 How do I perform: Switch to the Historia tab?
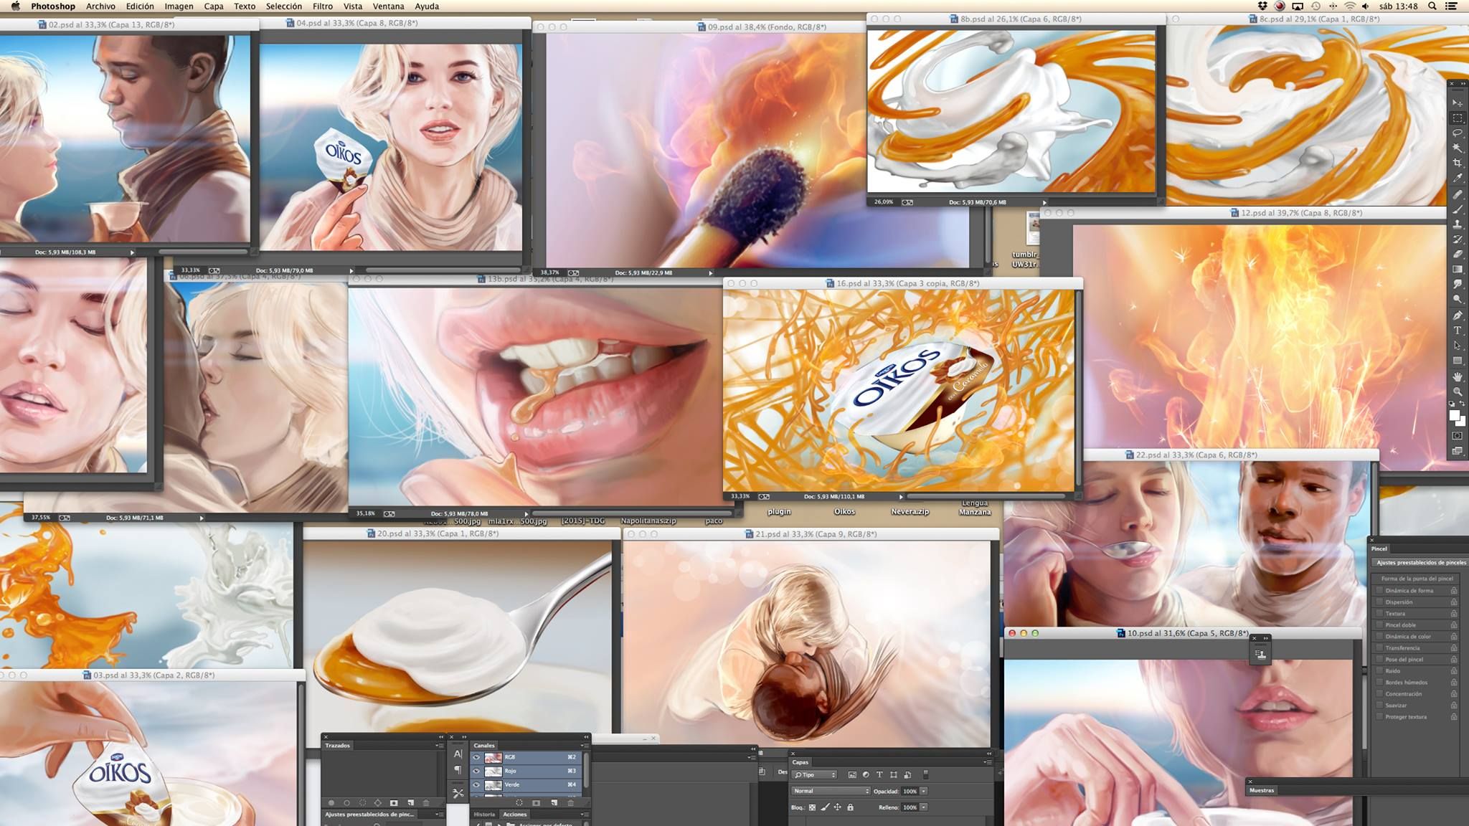coord(484,815)
